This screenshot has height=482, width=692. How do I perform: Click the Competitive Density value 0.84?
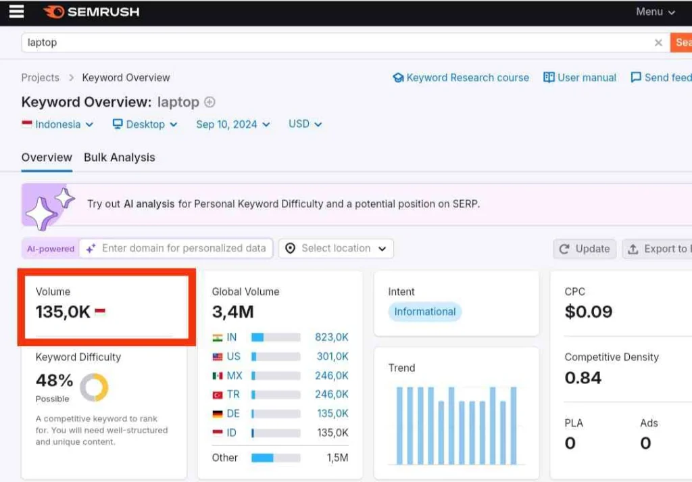(583, 378)
